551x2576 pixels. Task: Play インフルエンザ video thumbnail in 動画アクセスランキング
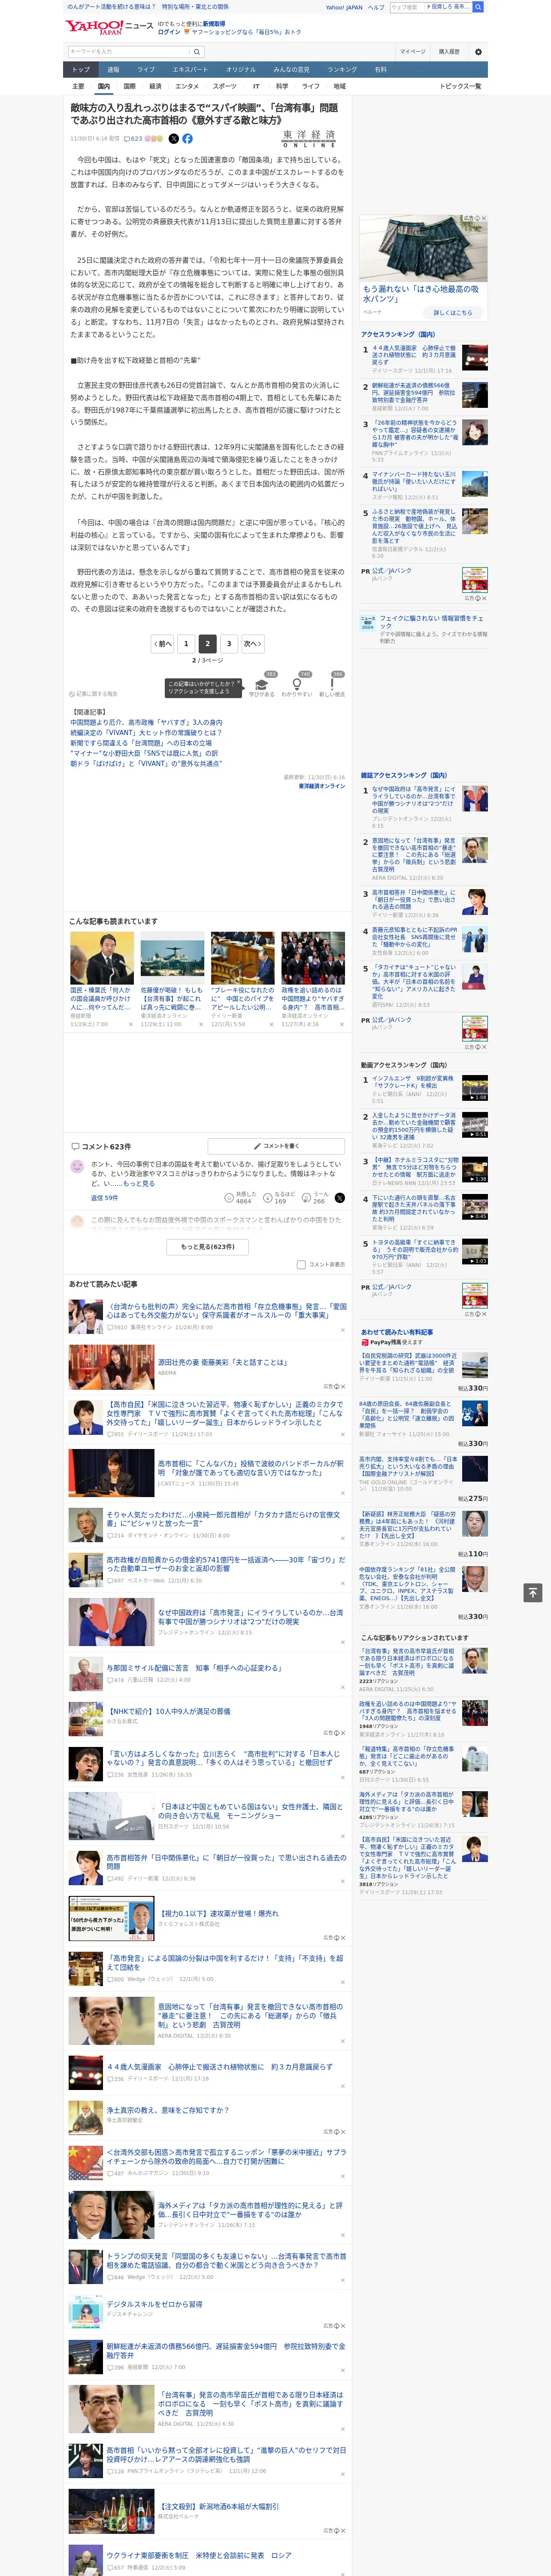tap(475, 1088)
